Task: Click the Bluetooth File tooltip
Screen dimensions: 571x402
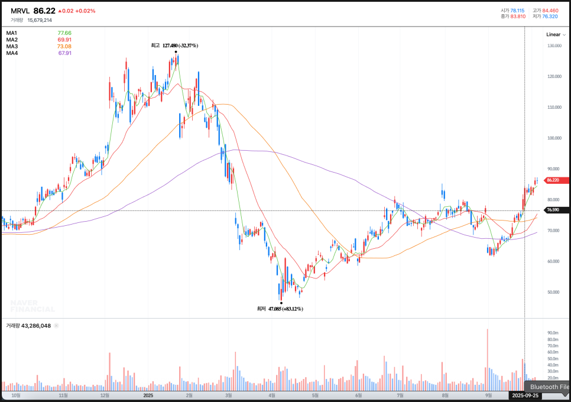Action: (548, 387)
